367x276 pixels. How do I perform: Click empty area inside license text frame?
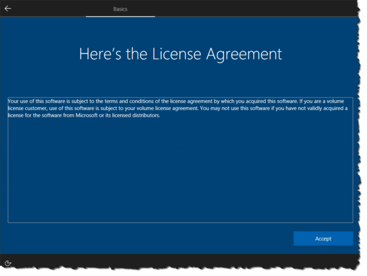180,178
